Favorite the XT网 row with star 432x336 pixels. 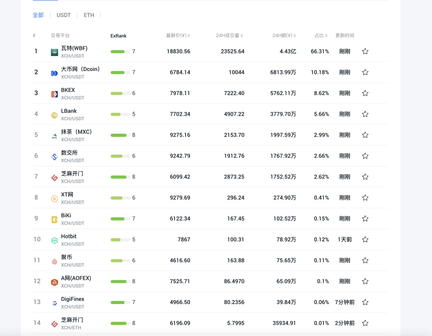[365, 198]
